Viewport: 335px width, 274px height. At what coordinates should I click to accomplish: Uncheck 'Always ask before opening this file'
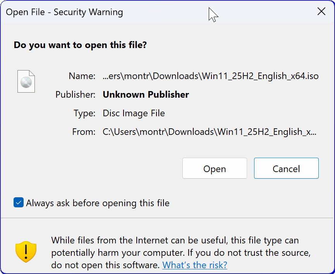(18, 203)
